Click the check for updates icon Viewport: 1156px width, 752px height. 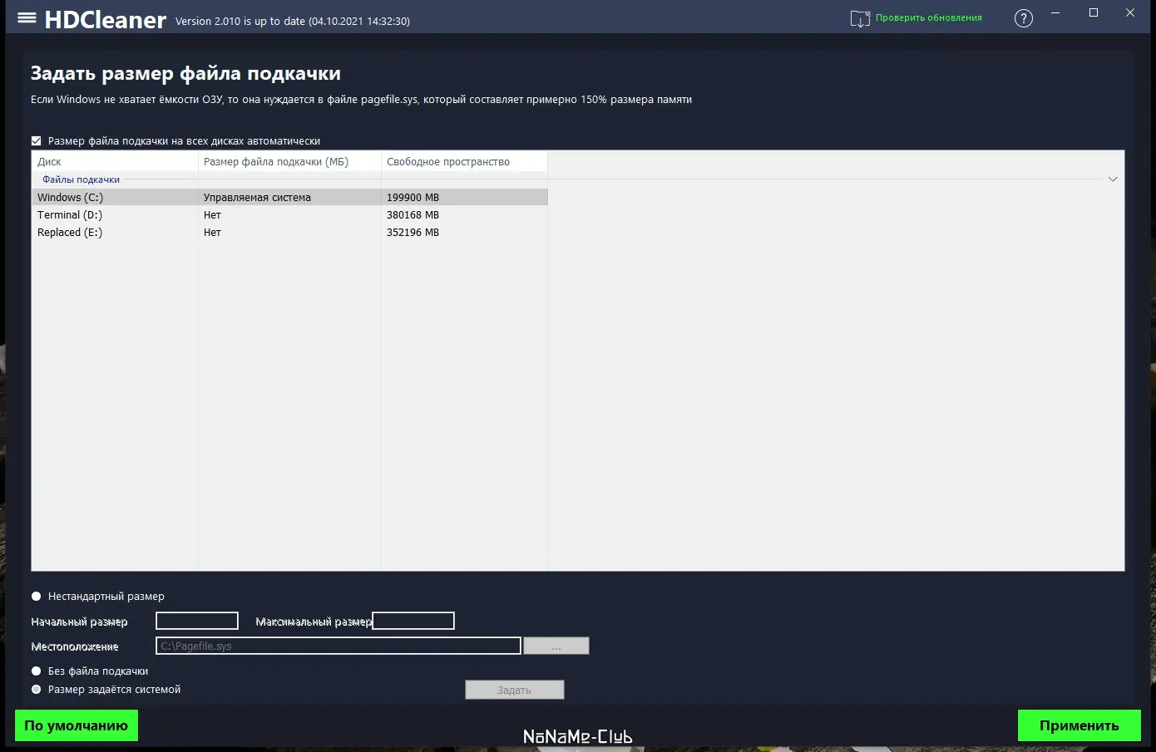pyautogui.click(x=860, y=18)
